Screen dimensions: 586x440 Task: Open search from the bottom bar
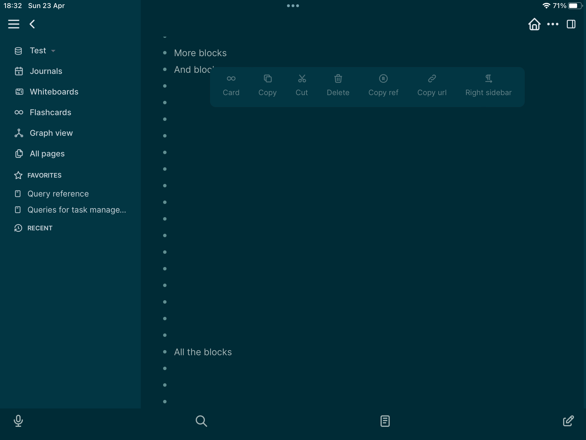click(201, 421)
